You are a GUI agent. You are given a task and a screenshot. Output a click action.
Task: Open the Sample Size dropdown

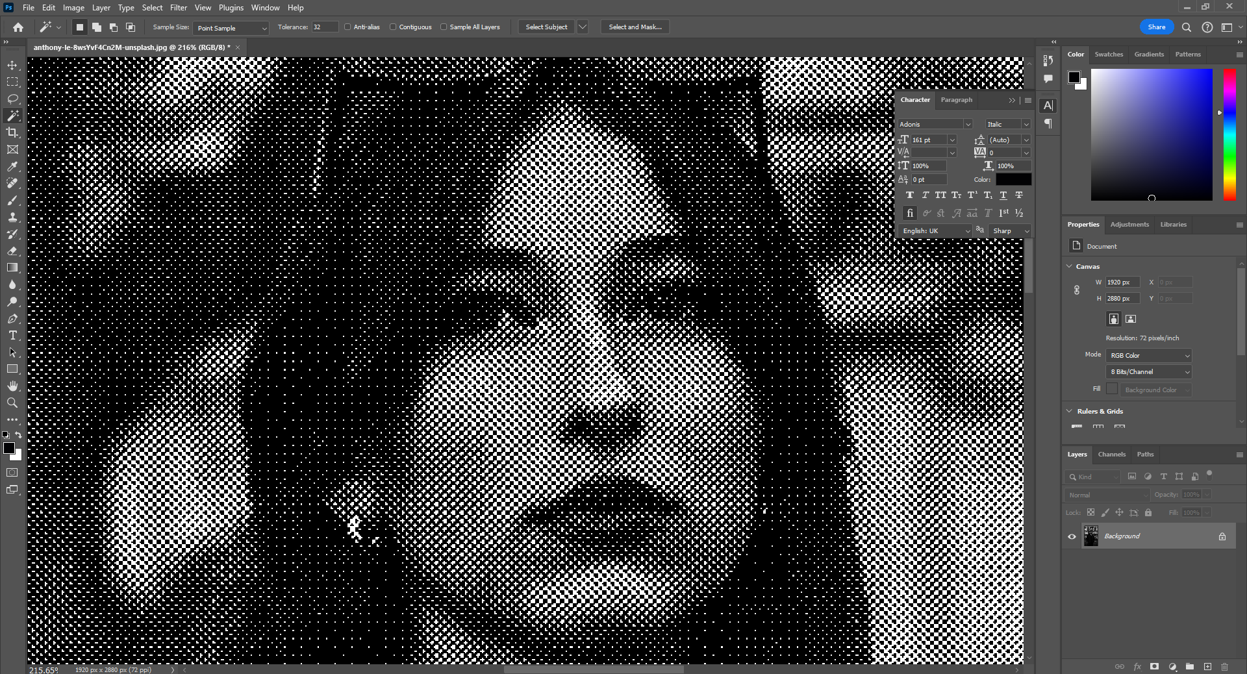(231, 28)
